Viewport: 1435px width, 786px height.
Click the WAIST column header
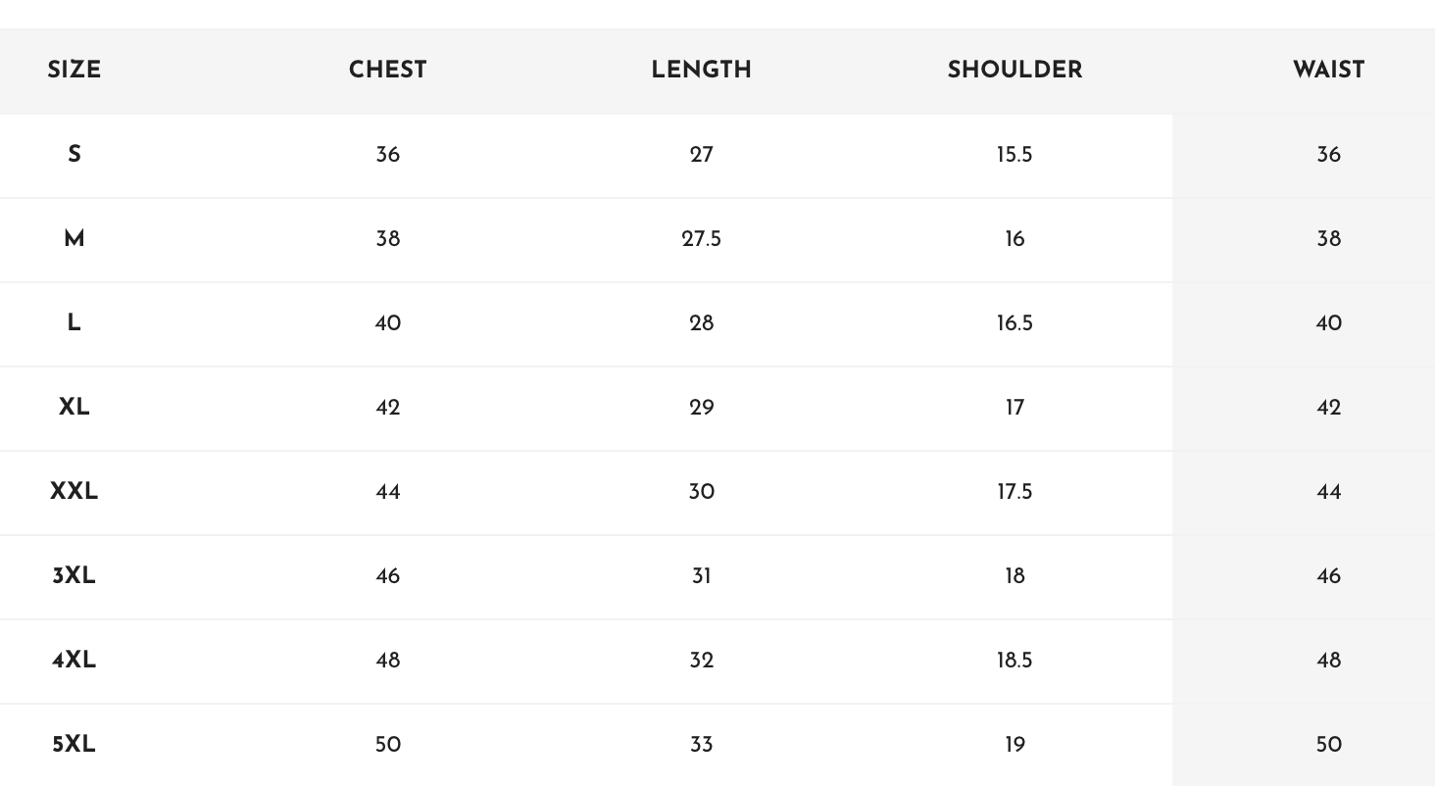click(1329, 71)
